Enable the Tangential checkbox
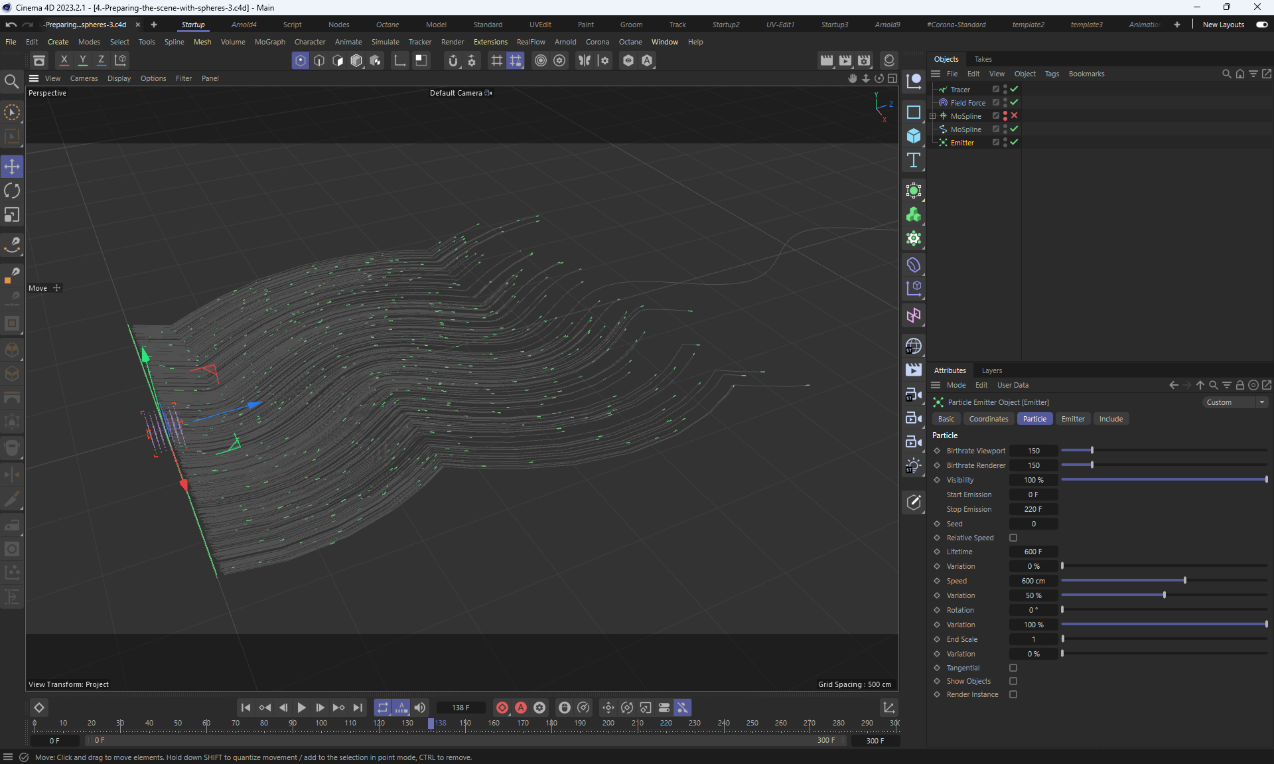The image size is (1274, 764). coord(1013,668)
